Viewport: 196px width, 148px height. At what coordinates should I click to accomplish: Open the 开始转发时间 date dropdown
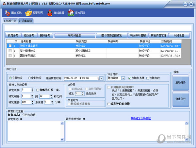101,78
